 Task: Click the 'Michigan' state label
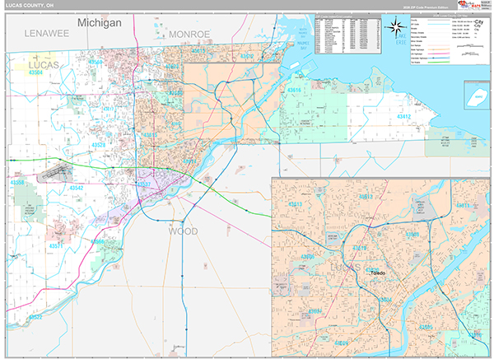(x=100, y=22)
